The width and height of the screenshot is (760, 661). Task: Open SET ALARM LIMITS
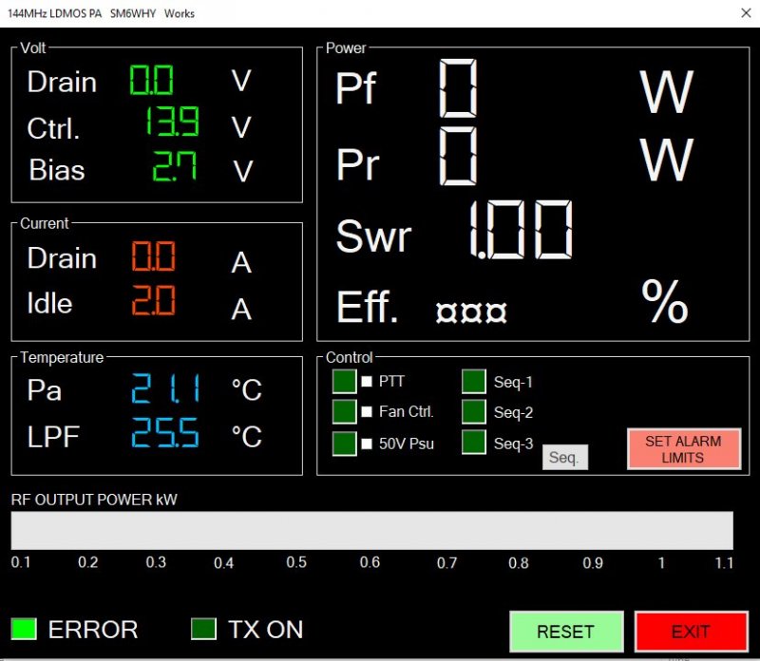point(683,449)
